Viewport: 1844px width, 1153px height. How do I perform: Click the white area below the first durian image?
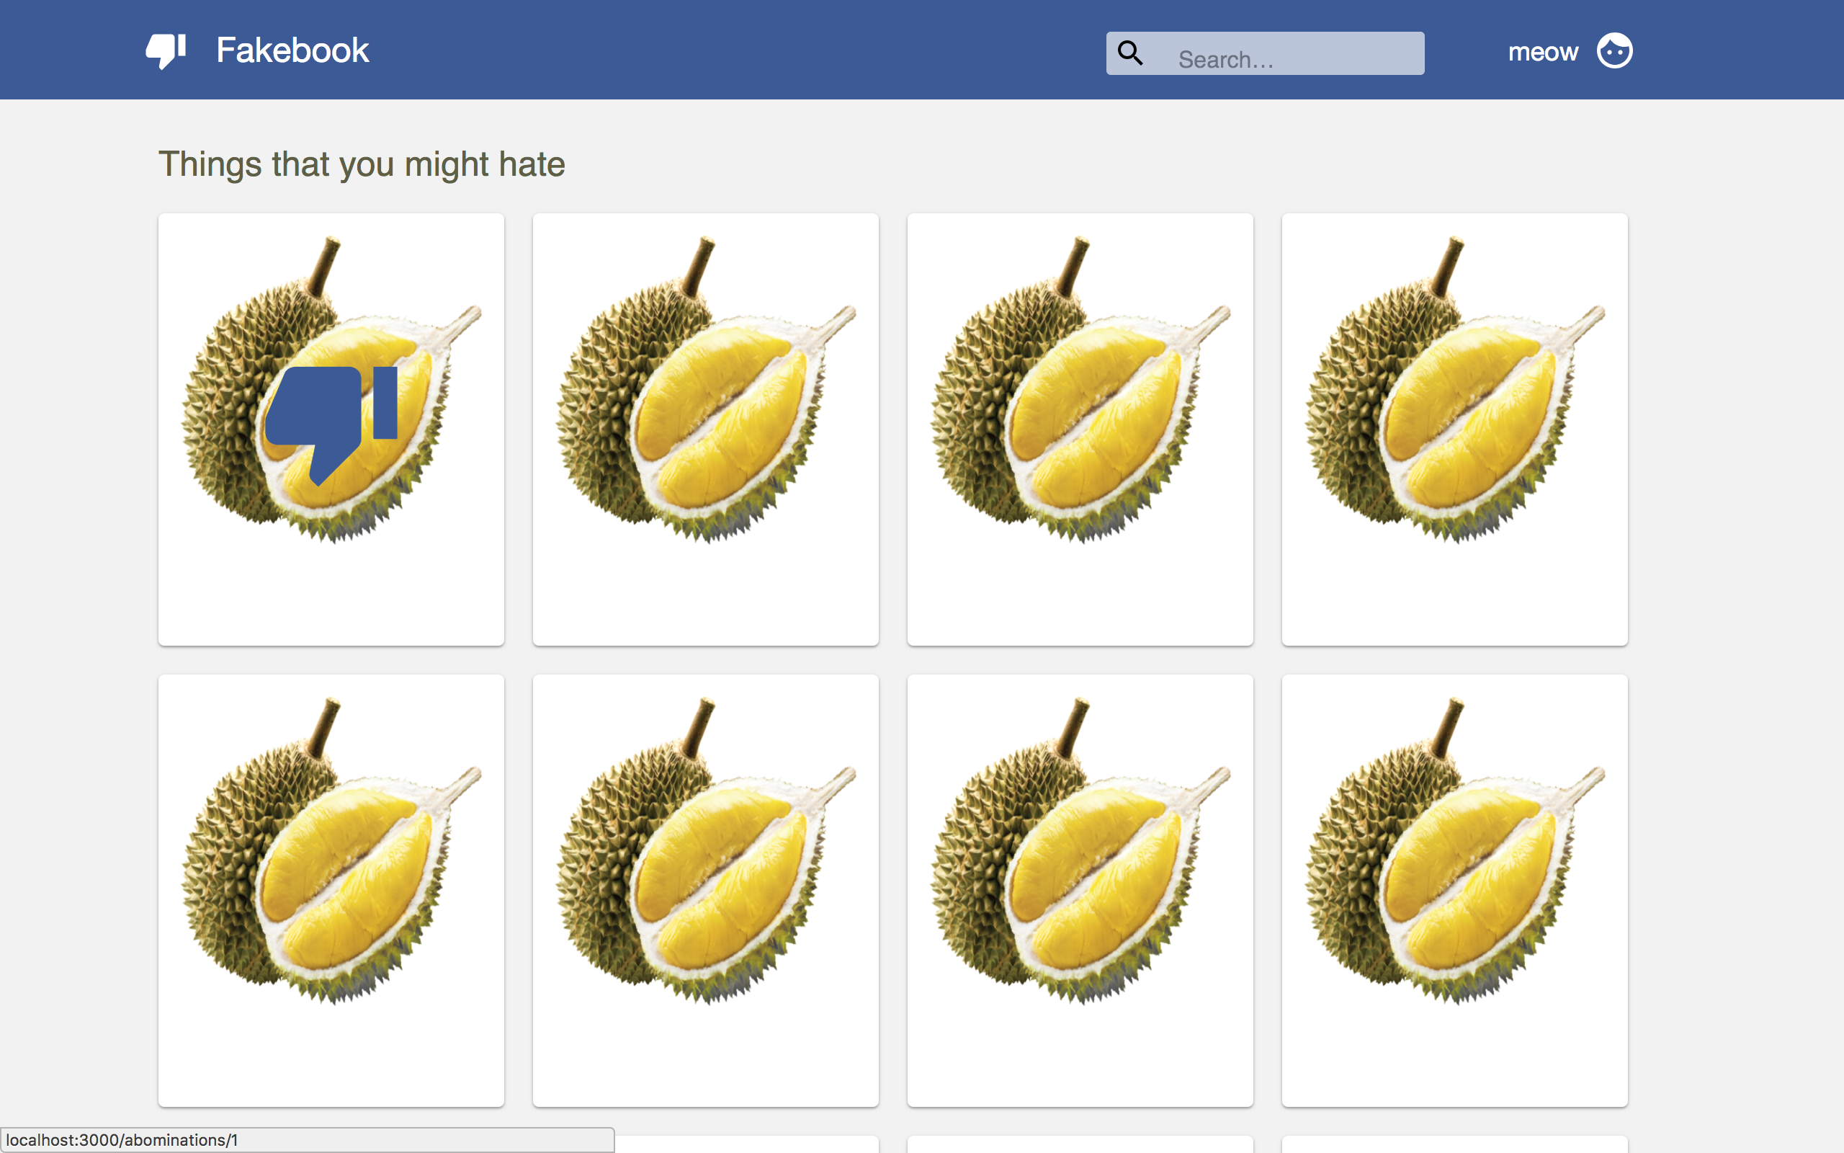click(x=331, y=595)
